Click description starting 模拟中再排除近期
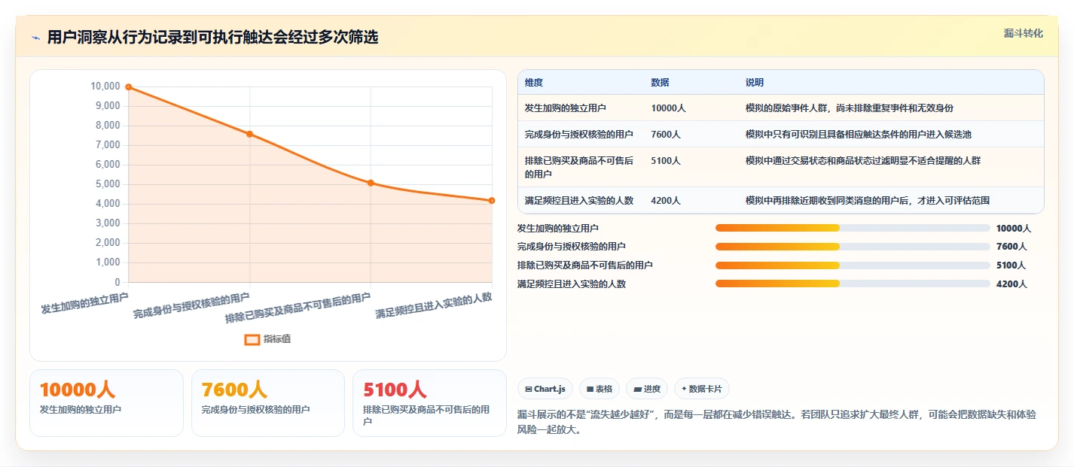This screenshot has width=1074, height=467. coord(868,201)
